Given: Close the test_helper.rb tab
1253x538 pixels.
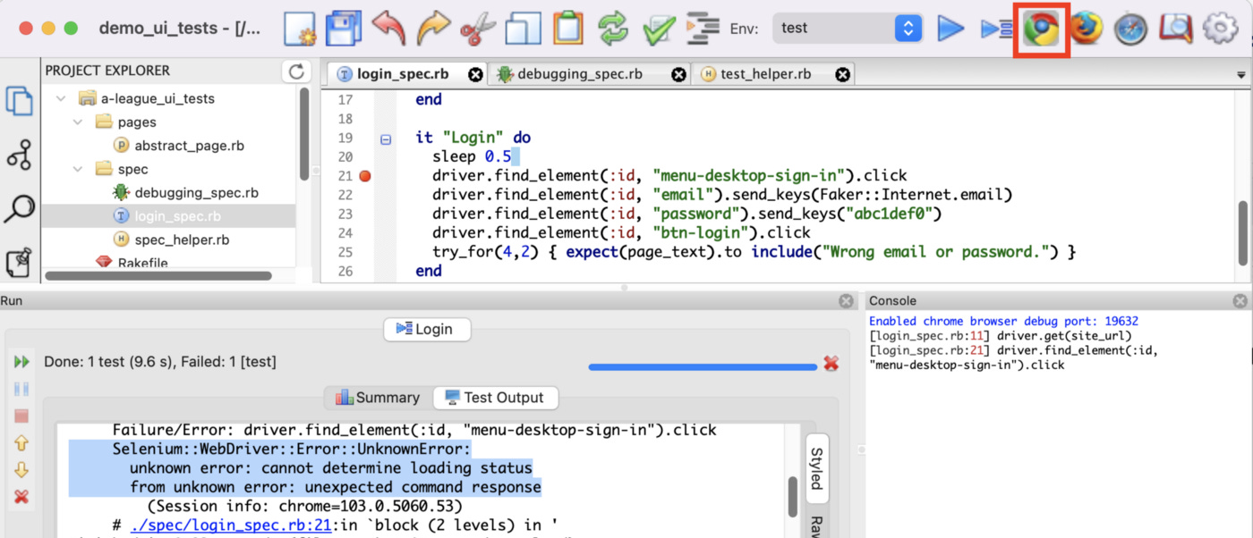Looking at the screenshot, I should (842, 74).
